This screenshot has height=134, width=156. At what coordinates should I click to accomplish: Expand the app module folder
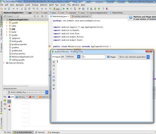tap(7, 29)
